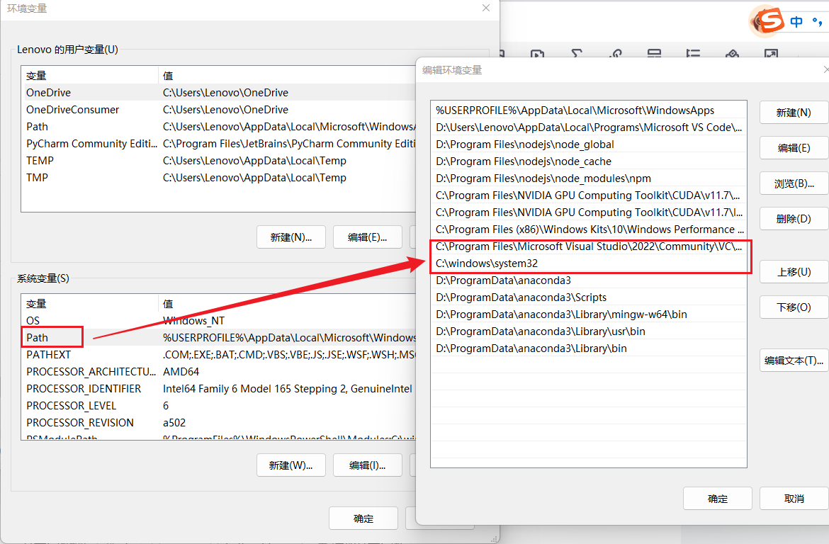Screen dimensions: 829x544
Task: Select Path in the system variables list
Action: [x=220, y=337]
